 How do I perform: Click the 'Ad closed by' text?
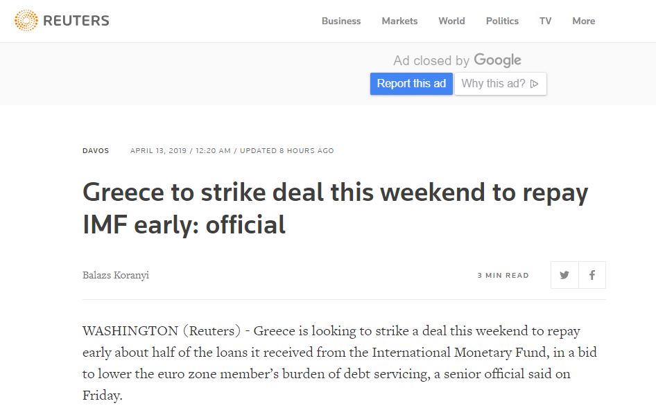(x=431, y=61)
